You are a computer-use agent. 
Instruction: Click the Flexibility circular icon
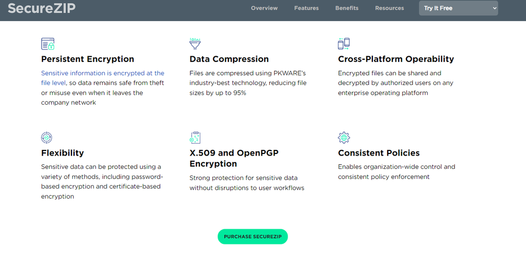(x=47, y=138)
